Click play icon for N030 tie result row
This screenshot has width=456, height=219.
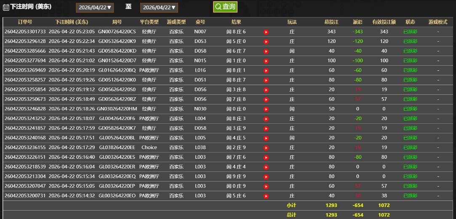pyautogui.click(x=266, y=109)
